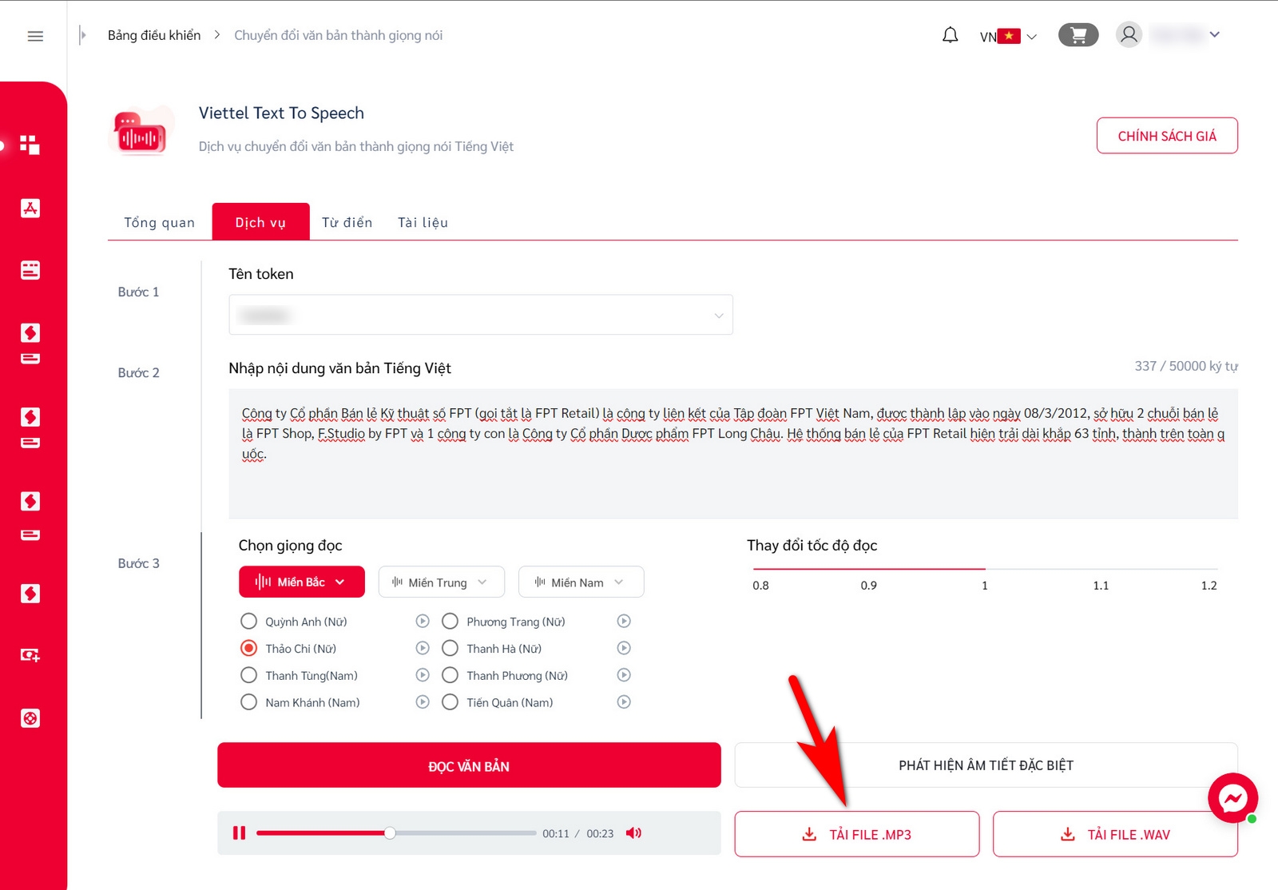Switch to the Tài liệu tab

tap(423, 222)
